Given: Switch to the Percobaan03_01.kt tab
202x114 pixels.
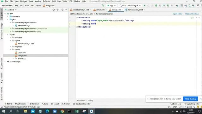Looking at the screenshot, I should tap(135, 10).
